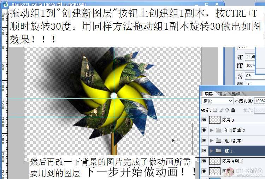
Task: Open the 穿透 blend mode dropdown
Action: (x=217, y=101)
